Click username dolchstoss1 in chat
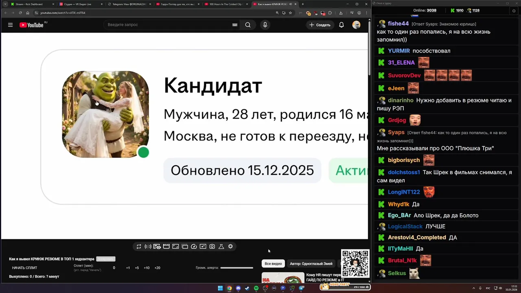The width and height of the screenshot is (521, 293). pos(404,172)
